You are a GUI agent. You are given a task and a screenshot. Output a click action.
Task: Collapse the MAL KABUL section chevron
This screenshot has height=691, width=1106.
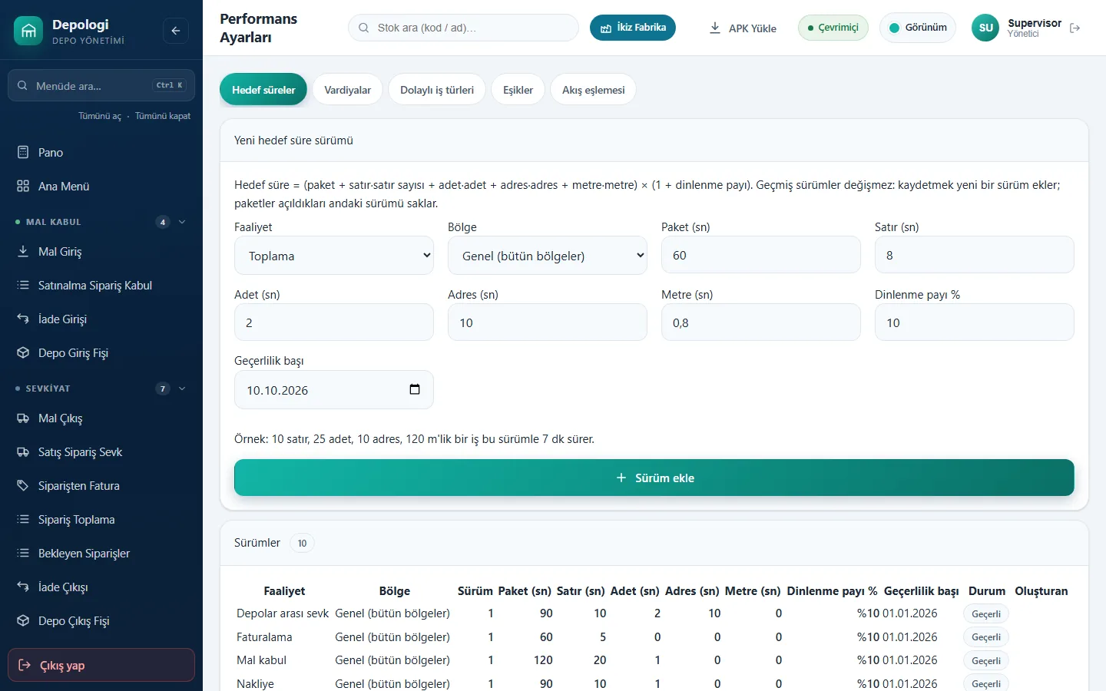182,222
